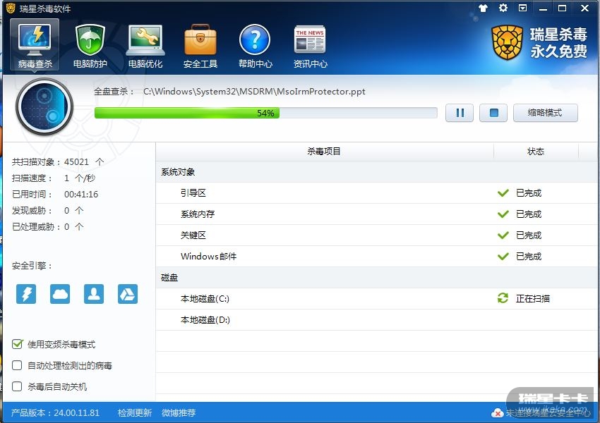Select the lightning bolt security engine icon
This screenshot has height=423, width=600.
[26, 294]
